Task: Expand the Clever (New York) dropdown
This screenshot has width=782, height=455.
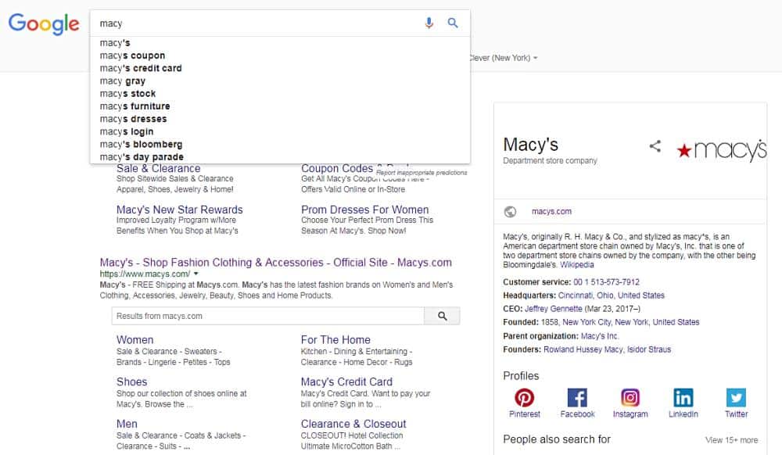Action: click(503, 58)
